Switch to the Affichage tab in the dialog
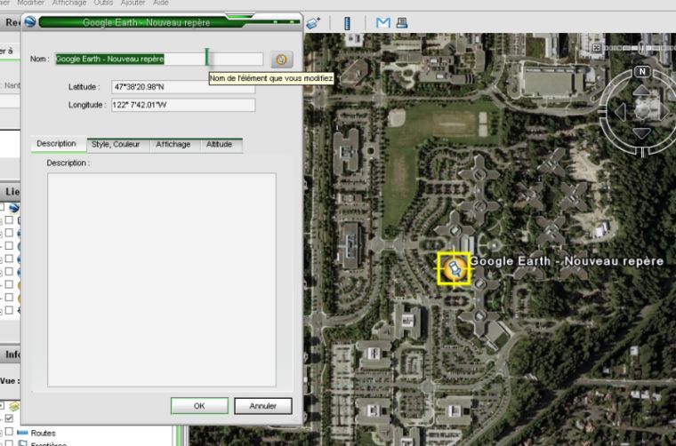Image resolution: width=676 pixels, height=446 pixels. [x=173, y=145]
